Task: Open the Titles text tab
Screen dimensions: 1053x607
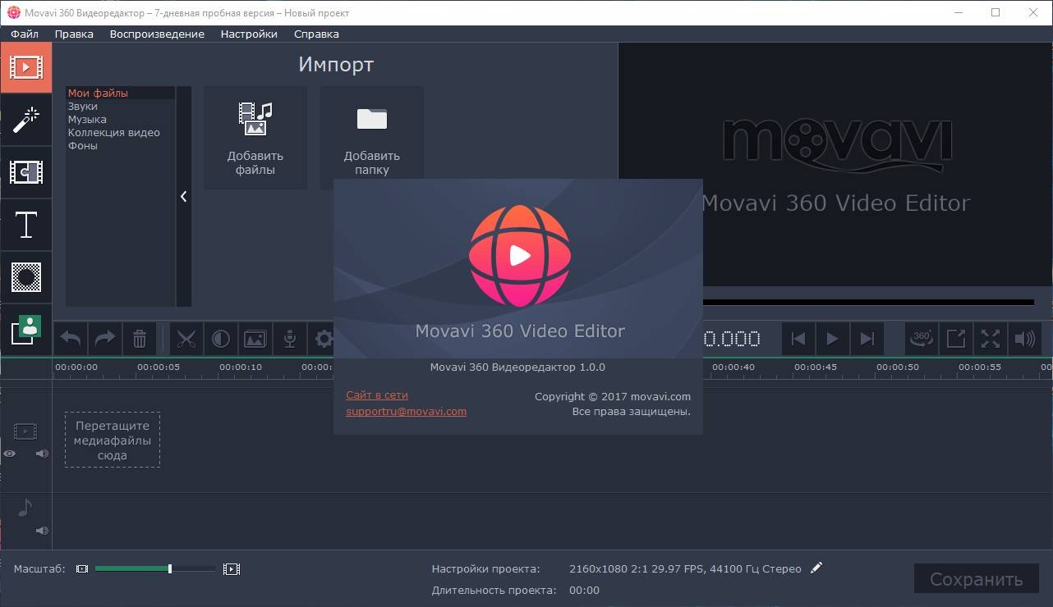Action: coord(25,225)
